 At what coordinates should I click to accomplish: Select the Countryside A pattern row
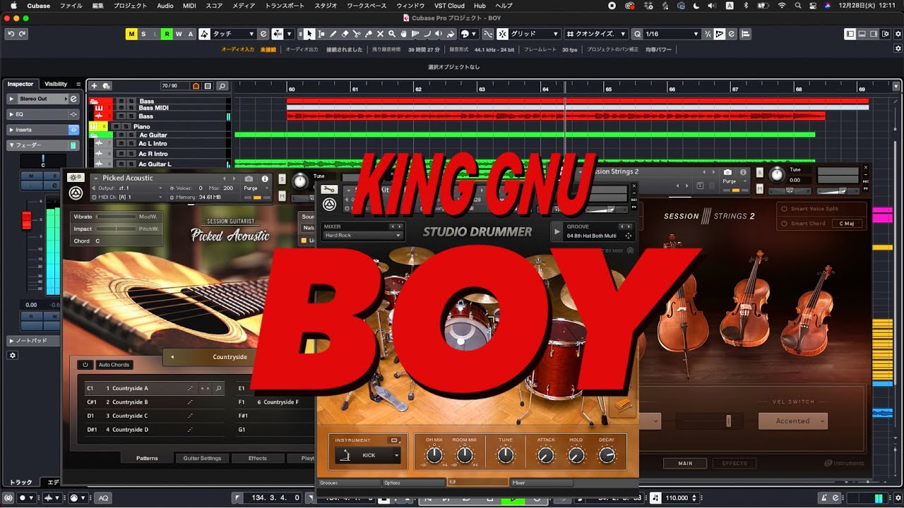pyautogui.click(x=154, y=388)
